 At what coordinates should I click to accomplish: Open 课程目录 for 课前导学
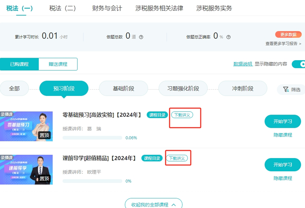click(152, 158)
